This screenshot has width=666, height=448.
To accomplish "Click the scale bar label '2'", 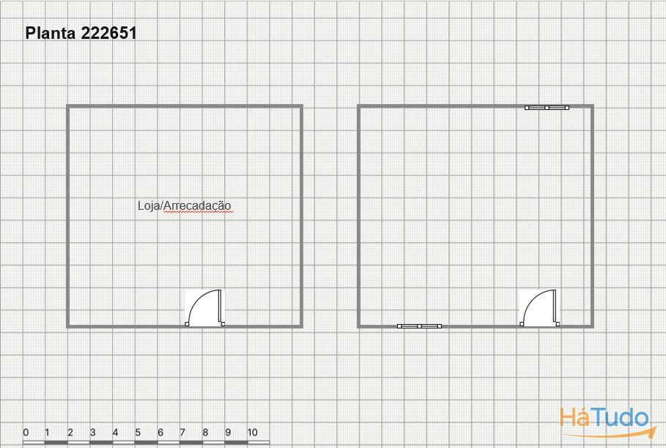I will tap(70, 433).
